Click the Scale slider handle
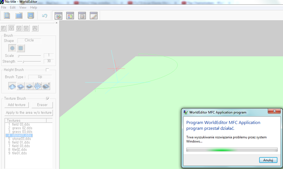The width and height of the screenshot is (283, 169). click(18, 56)
